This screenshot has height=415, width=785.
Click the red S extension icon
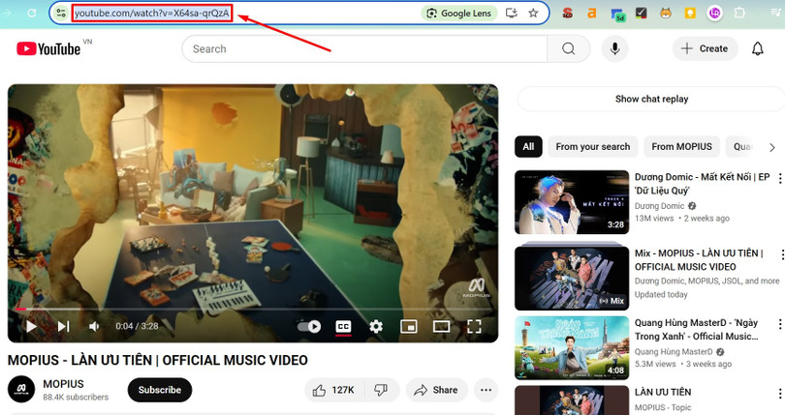[567, 14]
